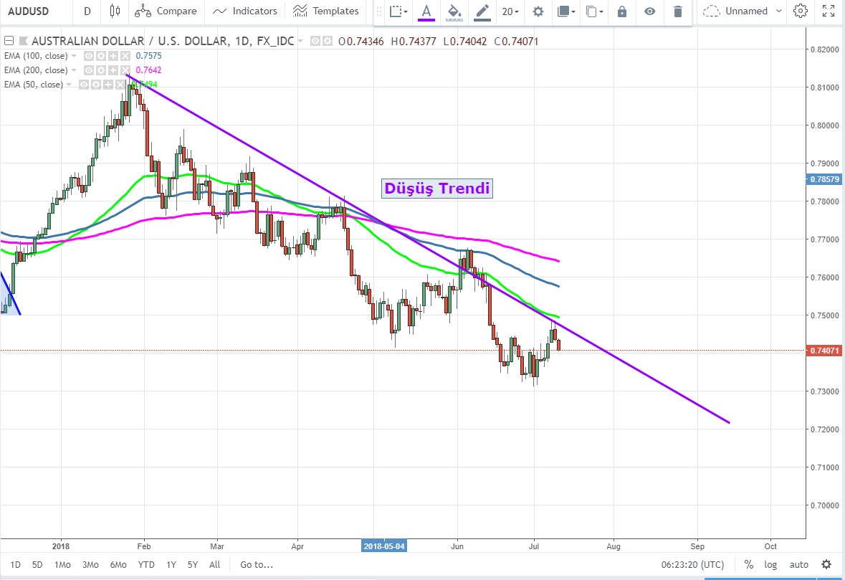Image resolution: width=845 pixels, height=580 pixels.
Task: Open the Indicators menu
Action: click(x=245, y=11)
